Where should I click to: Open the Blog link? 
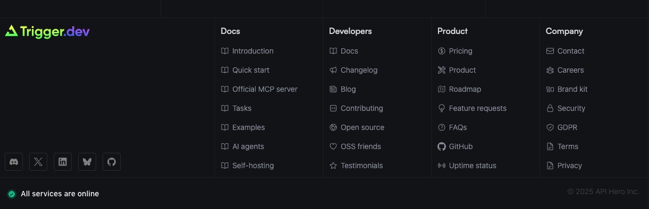pos(348,89)
